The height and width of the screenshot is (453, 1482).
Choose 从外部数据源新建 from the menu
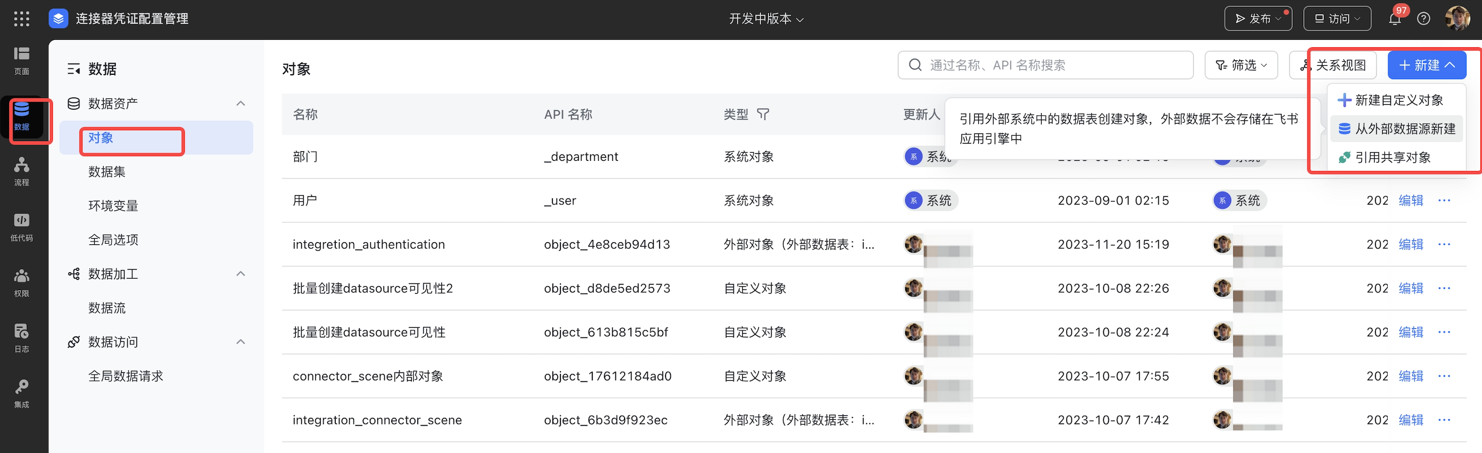click(x=1396, y=129)
